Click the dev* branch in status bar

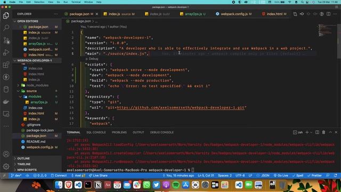[17, 175]
